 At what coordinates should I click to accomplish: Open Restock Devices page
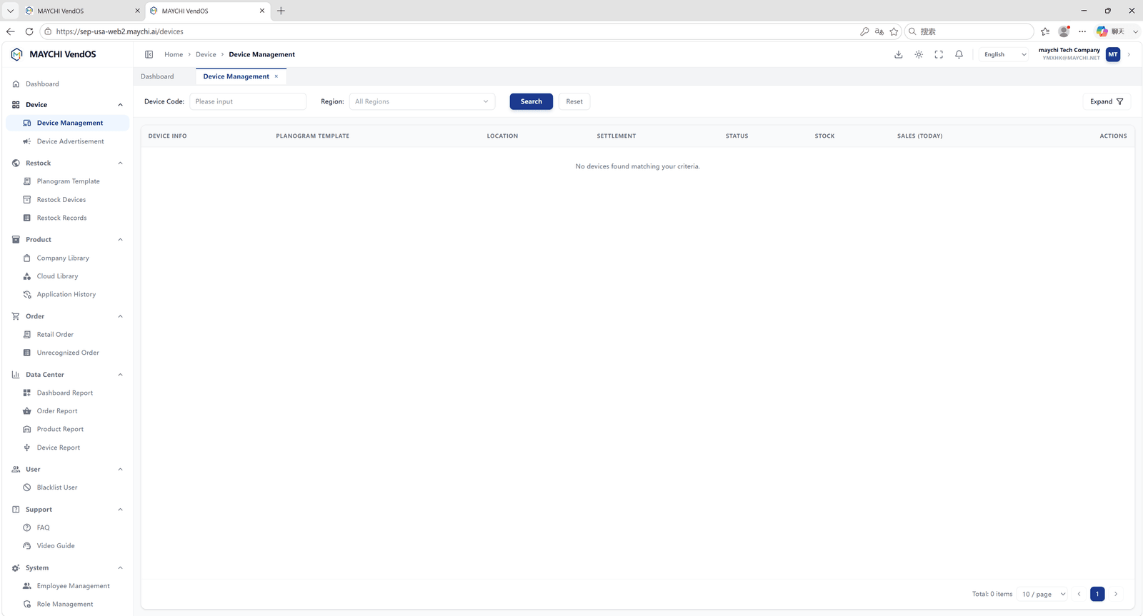coord(67,200)
